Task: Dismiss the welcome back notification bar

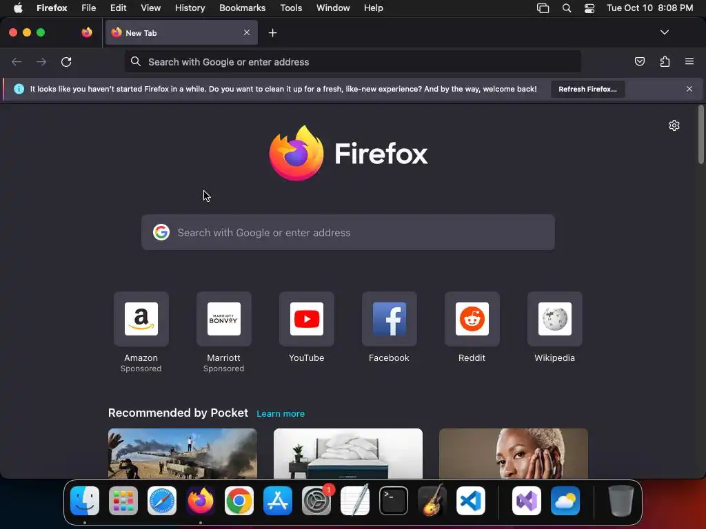Action: tap(689, 89)
